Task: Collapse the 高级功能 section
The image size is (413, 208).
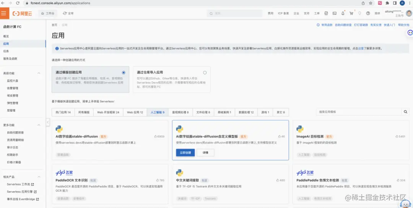Action: [39, 73]
